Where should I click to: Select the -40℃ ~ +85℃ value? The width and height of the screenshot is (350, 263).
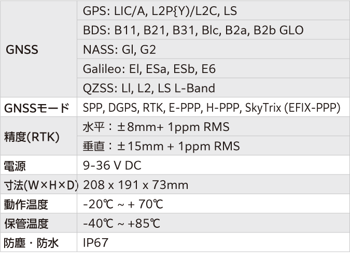[x=121, y=224]
